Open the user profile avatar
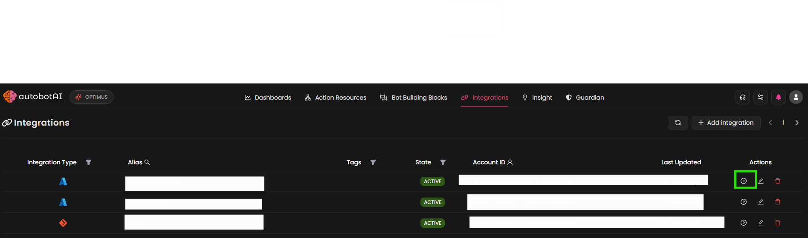 point(796,97)
